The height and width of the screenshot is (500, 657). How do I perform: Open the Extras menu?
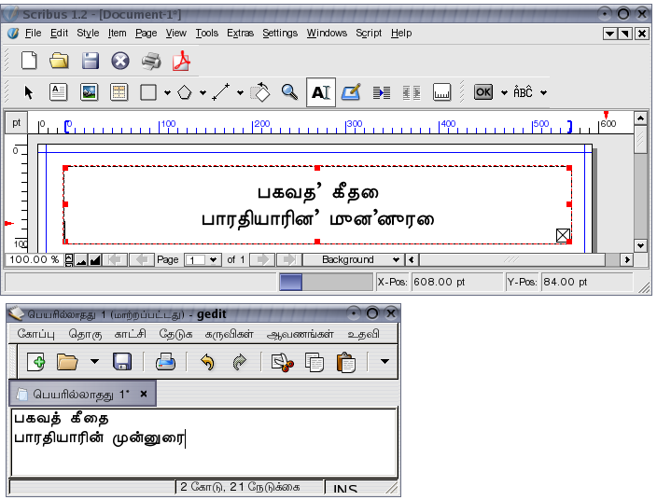pos(240,33)
